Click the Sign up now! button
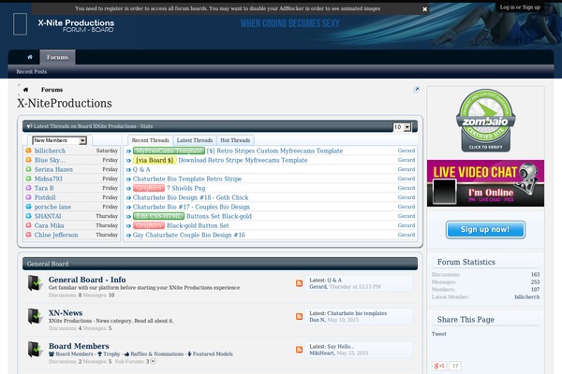The width and height of the screenshot is (562, 374). coord(485,229)
